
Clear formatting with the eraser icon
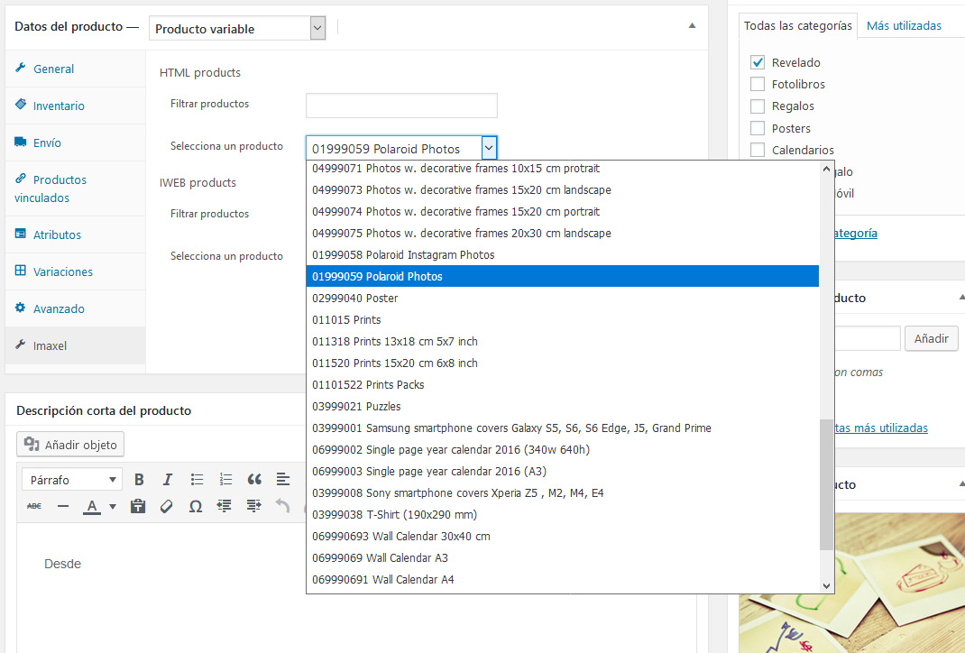point(166,506)
